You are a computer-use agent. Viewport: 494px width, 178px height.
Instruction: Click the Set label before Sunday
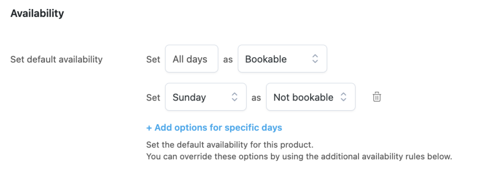coord(153,97)
